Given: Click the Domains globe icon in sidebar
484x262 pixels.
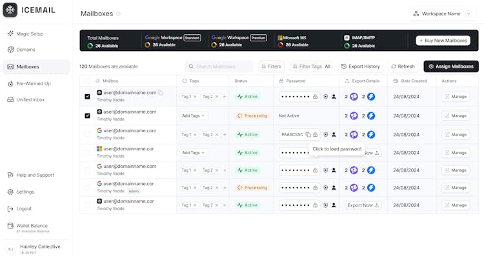Looking at the screenshot, I should (10, 50).
